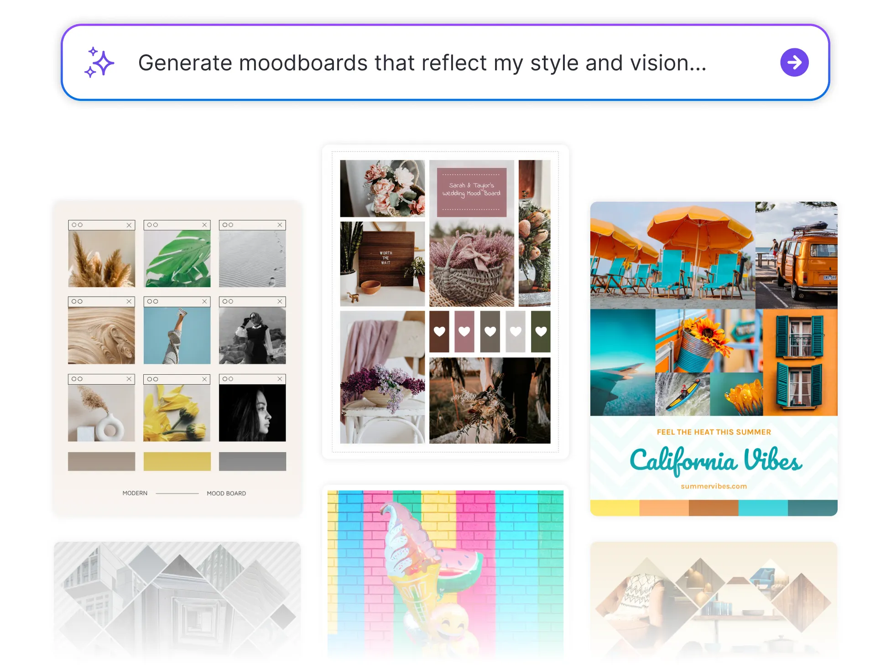This screenshot has width=891, height=670.
Task: Click the X icon on the sand dunes tile
Action: [x=280, y=225]
